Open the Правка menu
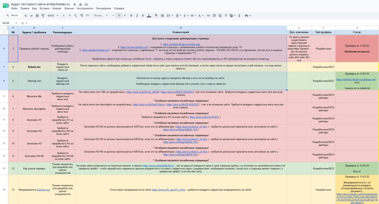379x204 pixels. pos(25,8)
